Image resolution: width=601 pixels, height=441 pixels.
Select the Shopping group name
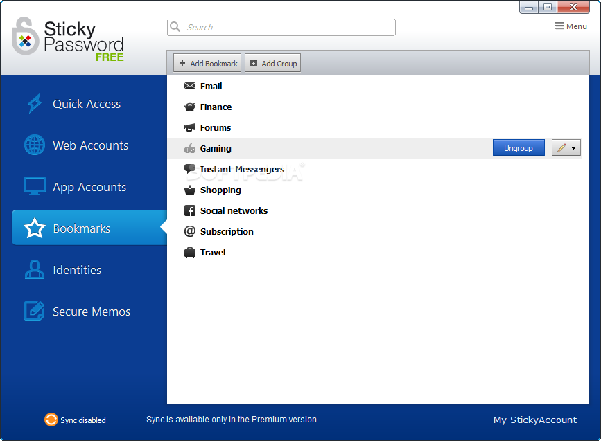pyautogui.click(x=220, y=190)
